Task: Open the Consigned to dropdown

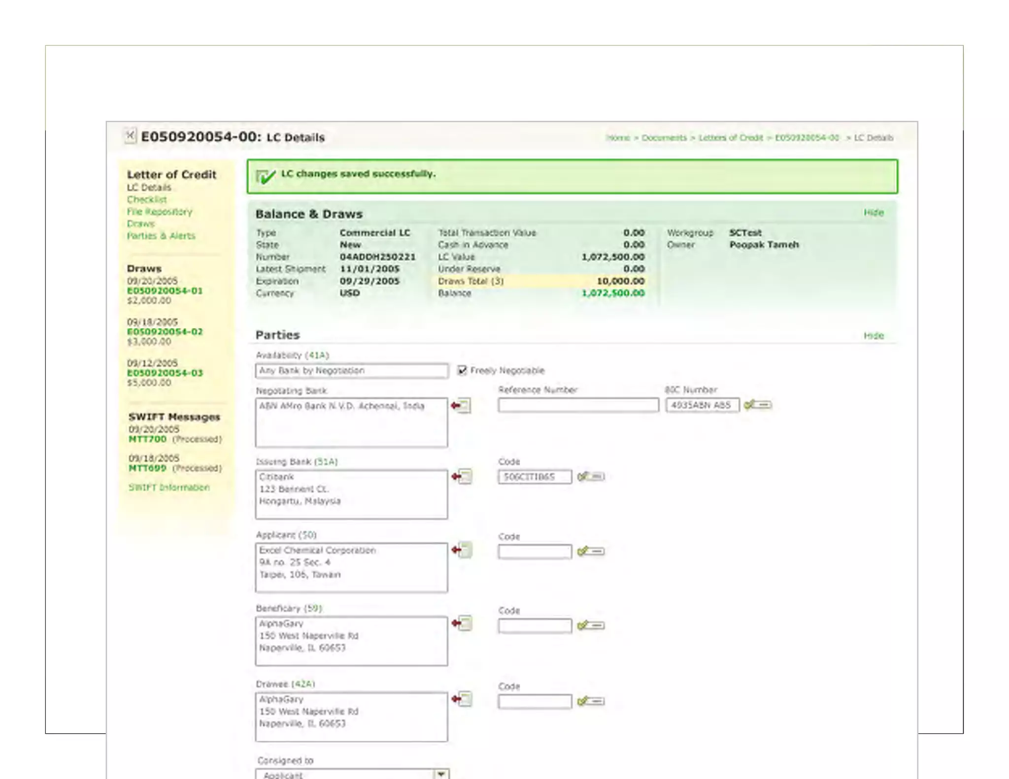Action: [441, 774]
